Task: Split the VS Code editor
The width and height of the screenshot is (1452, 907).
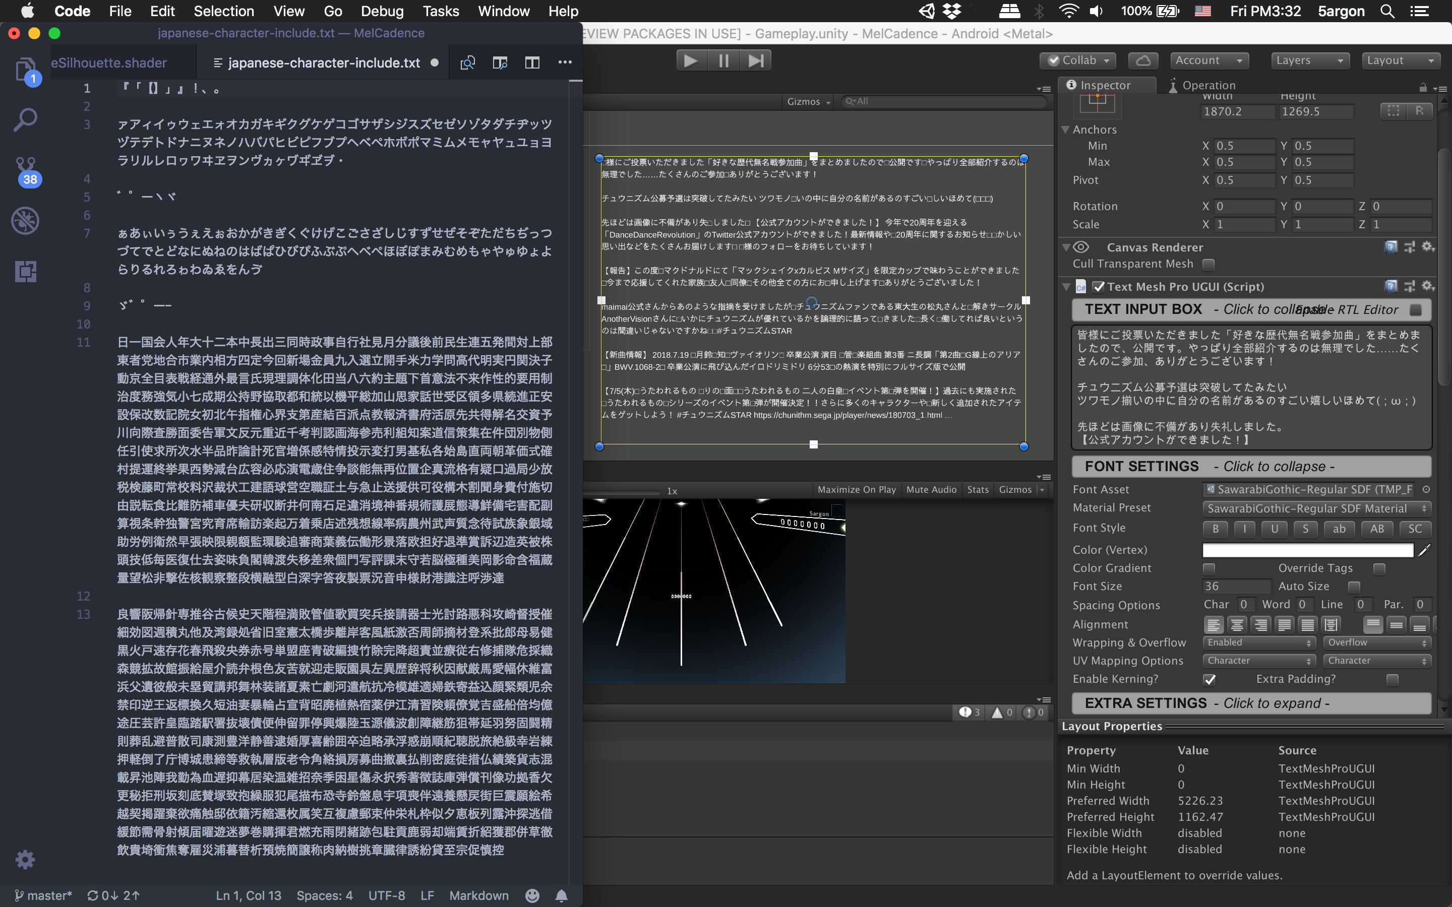Action: point(532,62)
